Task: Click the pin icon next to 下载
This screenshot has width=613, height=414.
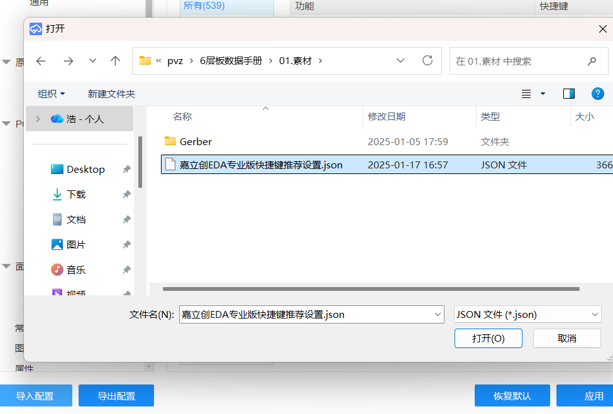Action: coord(126,195)
